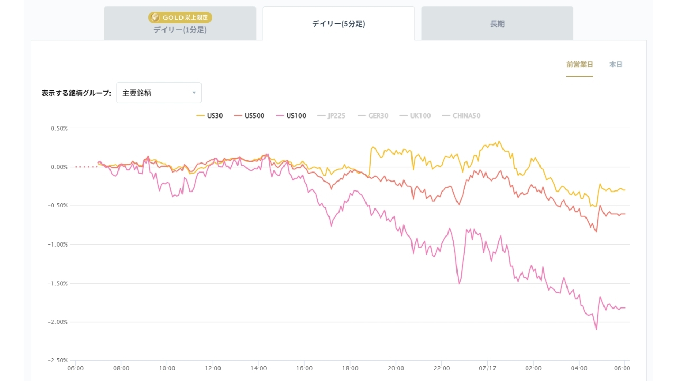This screenshot has width=677, height=381.
Task: Switch to the 長期 tab
Action: [497, 23]
